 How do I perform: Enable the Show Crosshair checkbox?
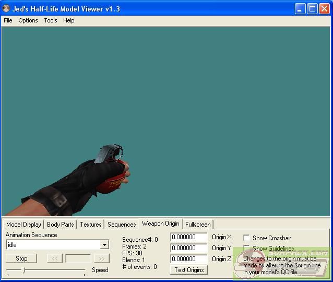pos(246,238)
